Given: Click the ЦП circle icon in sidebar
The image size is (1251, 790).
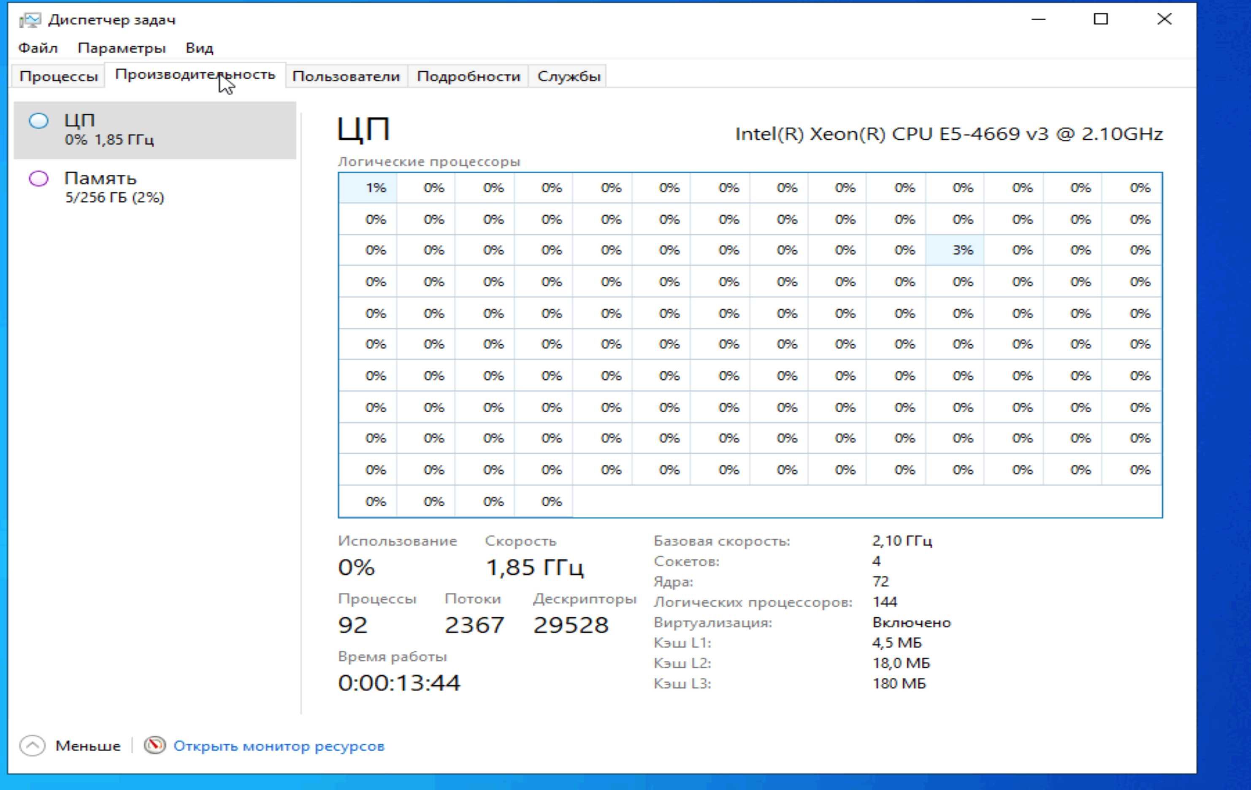Looking at the screenshot, I should (38, 121).
